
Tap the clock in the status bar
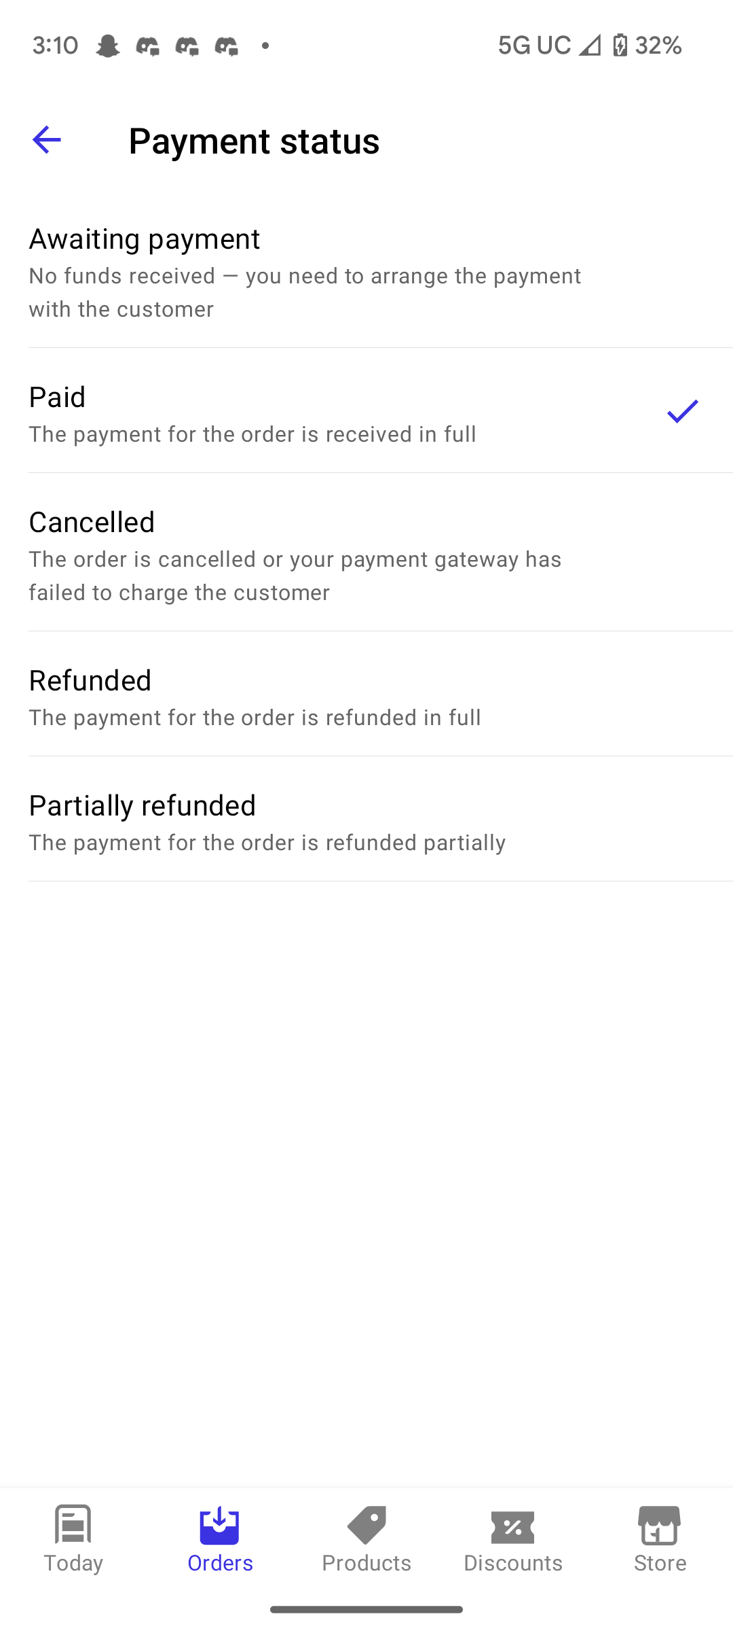tap(53, 44)
